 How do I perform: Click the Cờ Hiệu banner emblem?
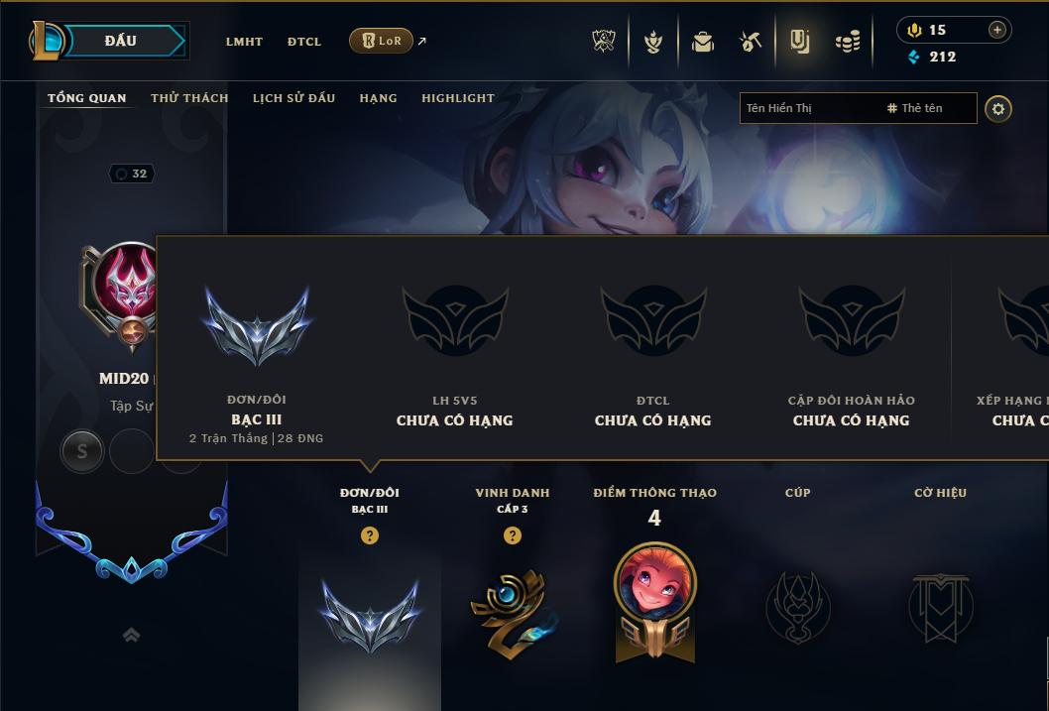940,607
